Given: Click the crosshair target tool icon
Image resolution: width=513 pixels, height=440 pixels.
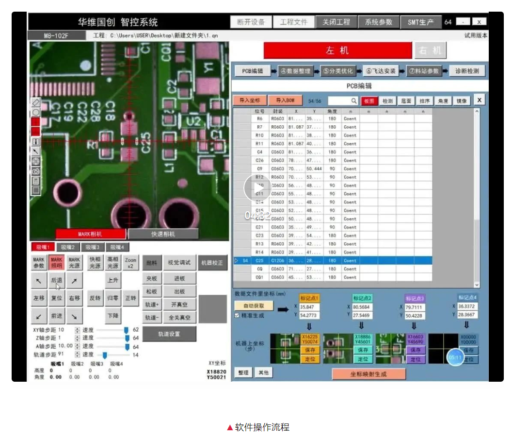Looking at the screenshot, I should (x=35, y=161).
